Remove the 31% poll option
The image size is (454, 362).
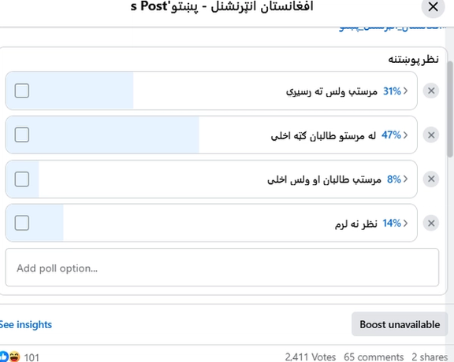click(431, 90)
